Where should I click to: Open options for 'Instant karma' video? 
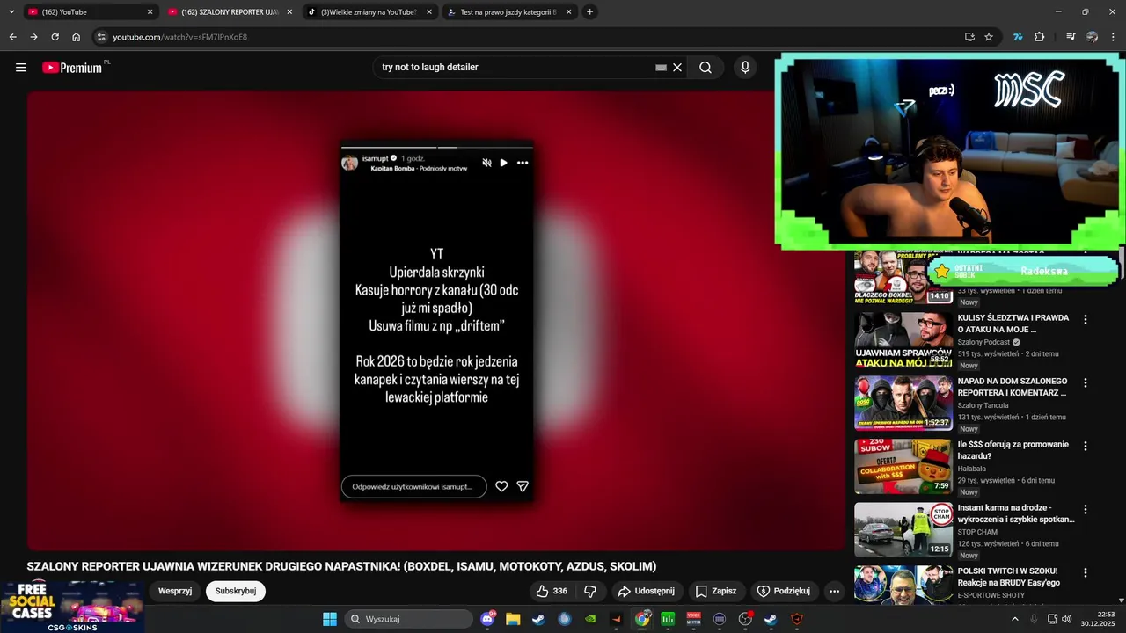1086,510
